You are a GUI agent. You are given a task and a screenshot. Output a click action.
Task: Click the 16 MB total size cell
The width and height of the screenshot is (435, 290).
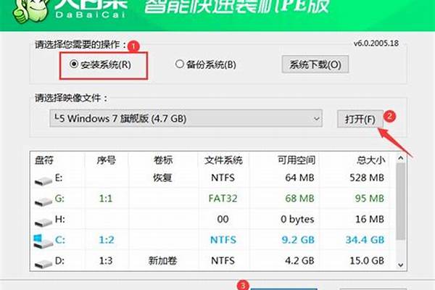tap(370, 219)
